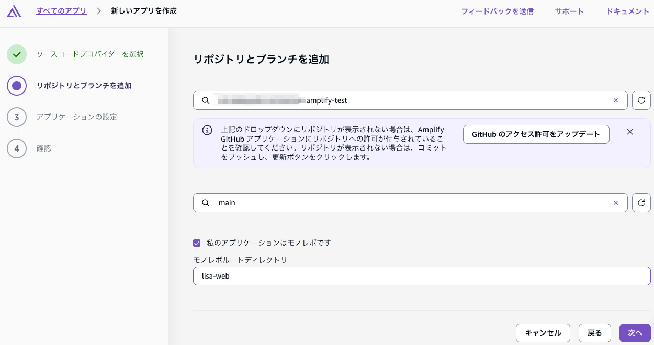Click 戻る to go back
Screen dimensions: 654x345
click(x=594, y=333)
